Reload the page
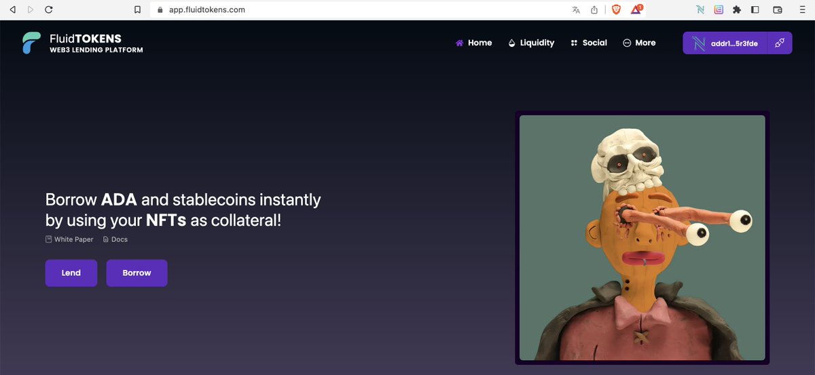The image size is (815, 375). tap(48, 10)
